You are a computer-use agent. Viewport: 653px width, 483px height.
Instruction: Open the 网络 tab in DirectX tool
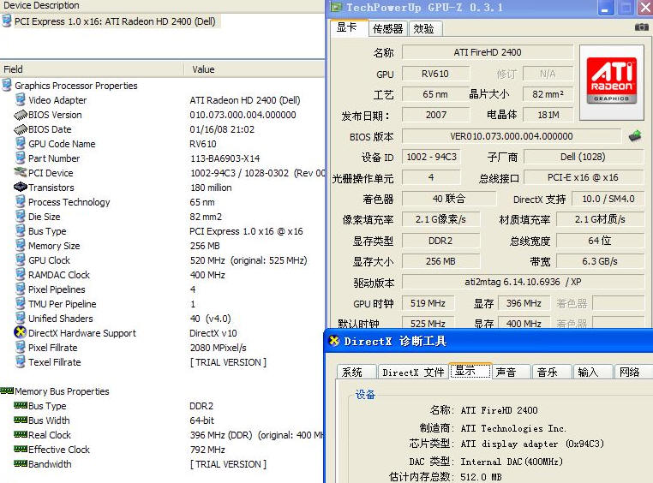point(633,372)
